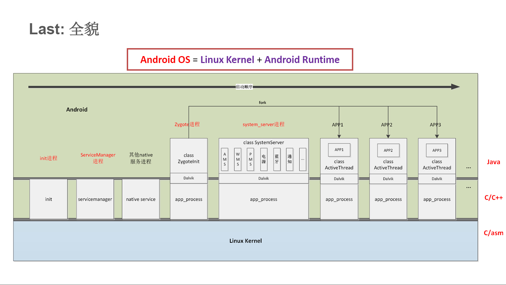
Task: Click the bold "Android" layer label
Action: (x=77, y=109)
